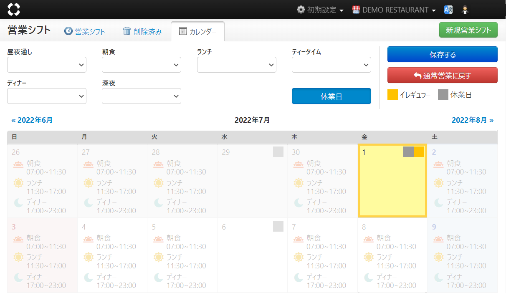The height and width of the screenshot is (293, 506).
Task: Toggle the gray holiday square on July 6
Action: tap(278, 226)
